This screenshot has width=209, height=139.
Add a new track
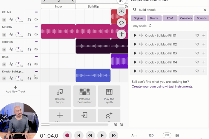click(x=16, y=89)
